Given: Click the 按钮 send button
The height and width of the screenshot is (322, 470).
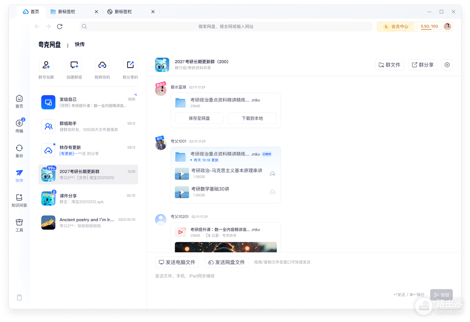Looking at the screenshot, I should tap(441, 295).
